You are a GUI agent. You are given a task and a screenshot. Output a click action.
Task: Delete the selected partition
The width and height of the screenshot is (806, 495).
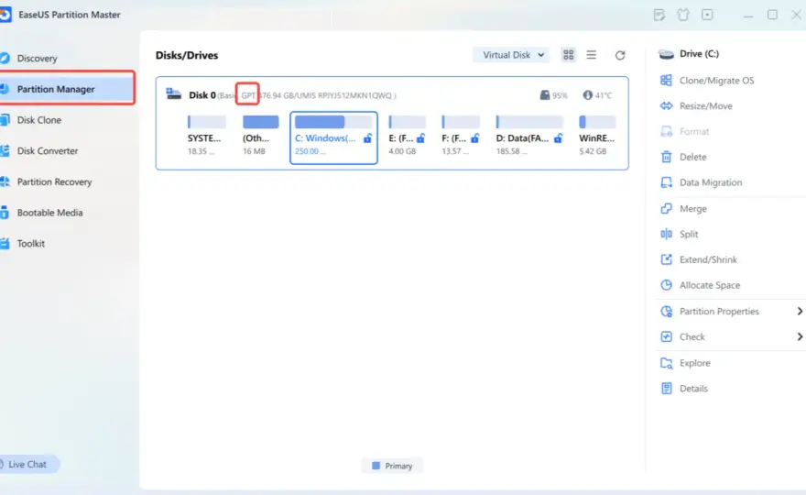click(x=692, y=157)
